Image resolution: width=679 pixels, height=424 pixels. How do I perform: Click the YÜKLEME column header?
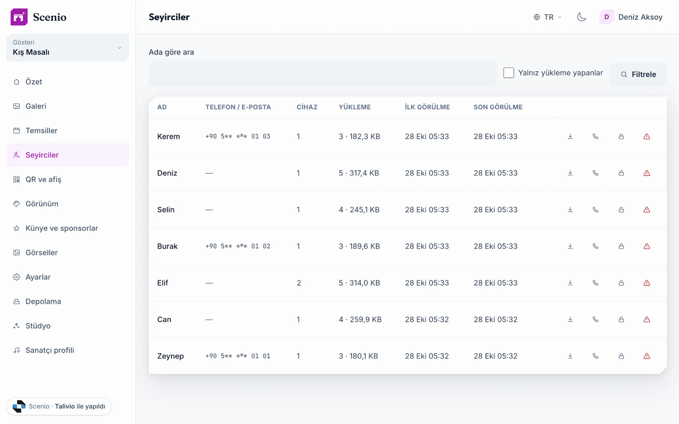point(355,107)
